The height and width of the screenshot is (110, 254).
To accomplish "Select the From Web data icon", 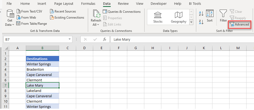I will coord(19,18).
